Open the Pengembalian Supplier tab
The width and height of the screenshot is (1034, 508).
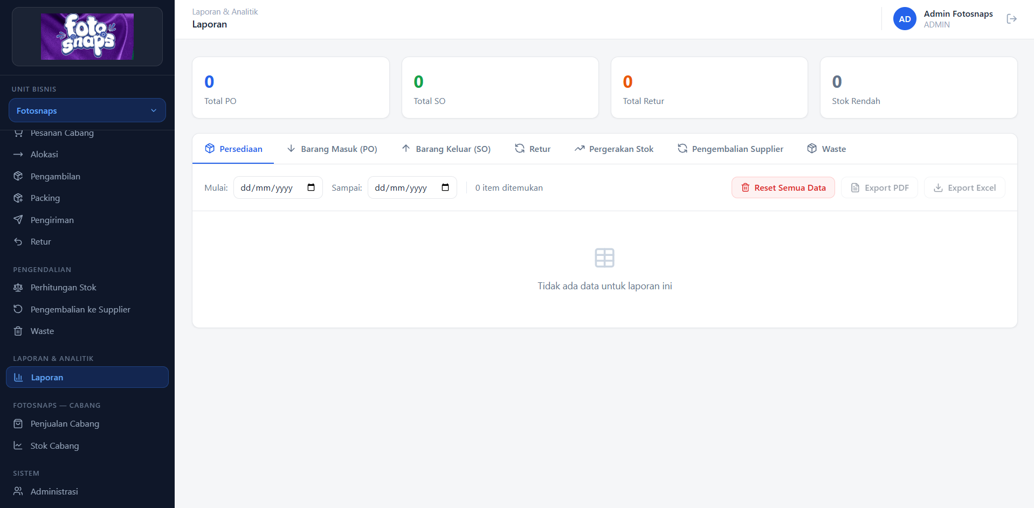730,149
